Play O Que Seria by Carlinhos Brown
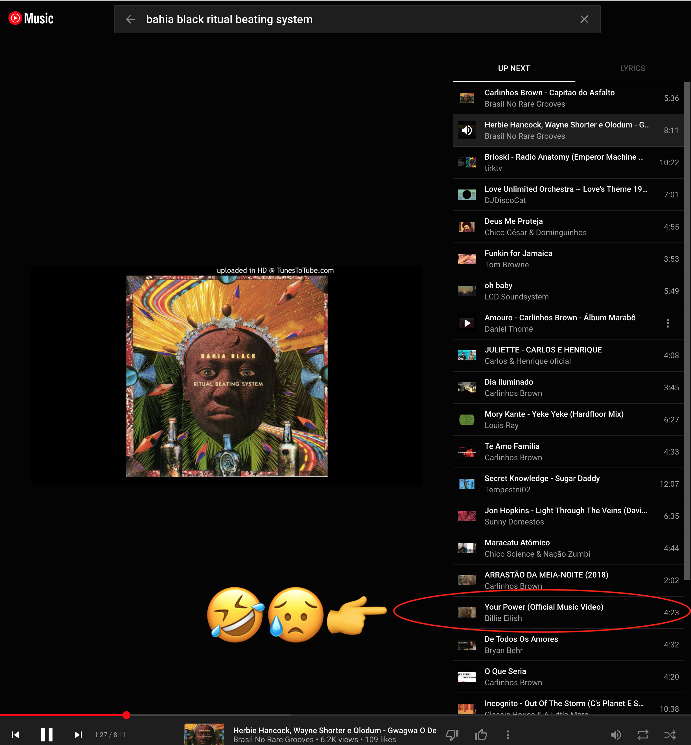The height and width of the screenshot is (745, 691). pyautogui.click(x=568, y=677)
